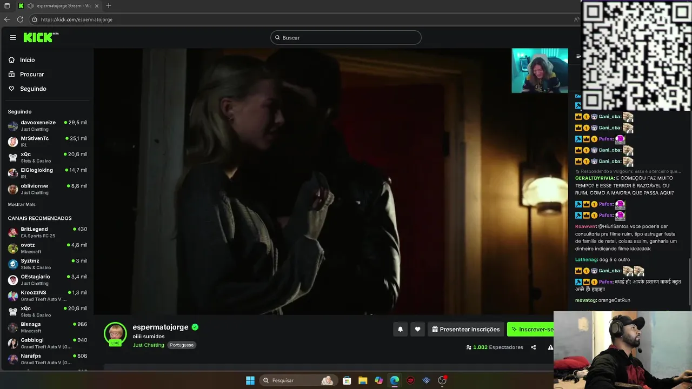Screen dimensions: 692x389
Task: Click the Kick logo
Action: coord(41,37)
